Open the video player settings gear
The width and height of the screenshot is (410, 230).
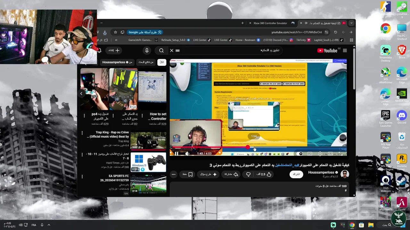click(x=320, y=154)
